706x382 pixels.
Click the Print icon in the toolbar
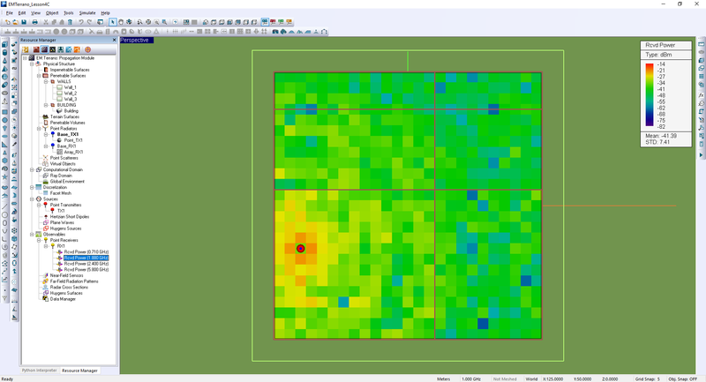coord(34,21)
